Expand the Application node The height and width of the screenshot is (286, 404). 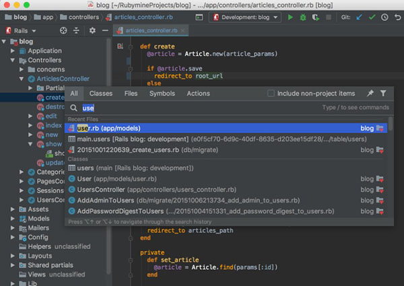(13, 50)
